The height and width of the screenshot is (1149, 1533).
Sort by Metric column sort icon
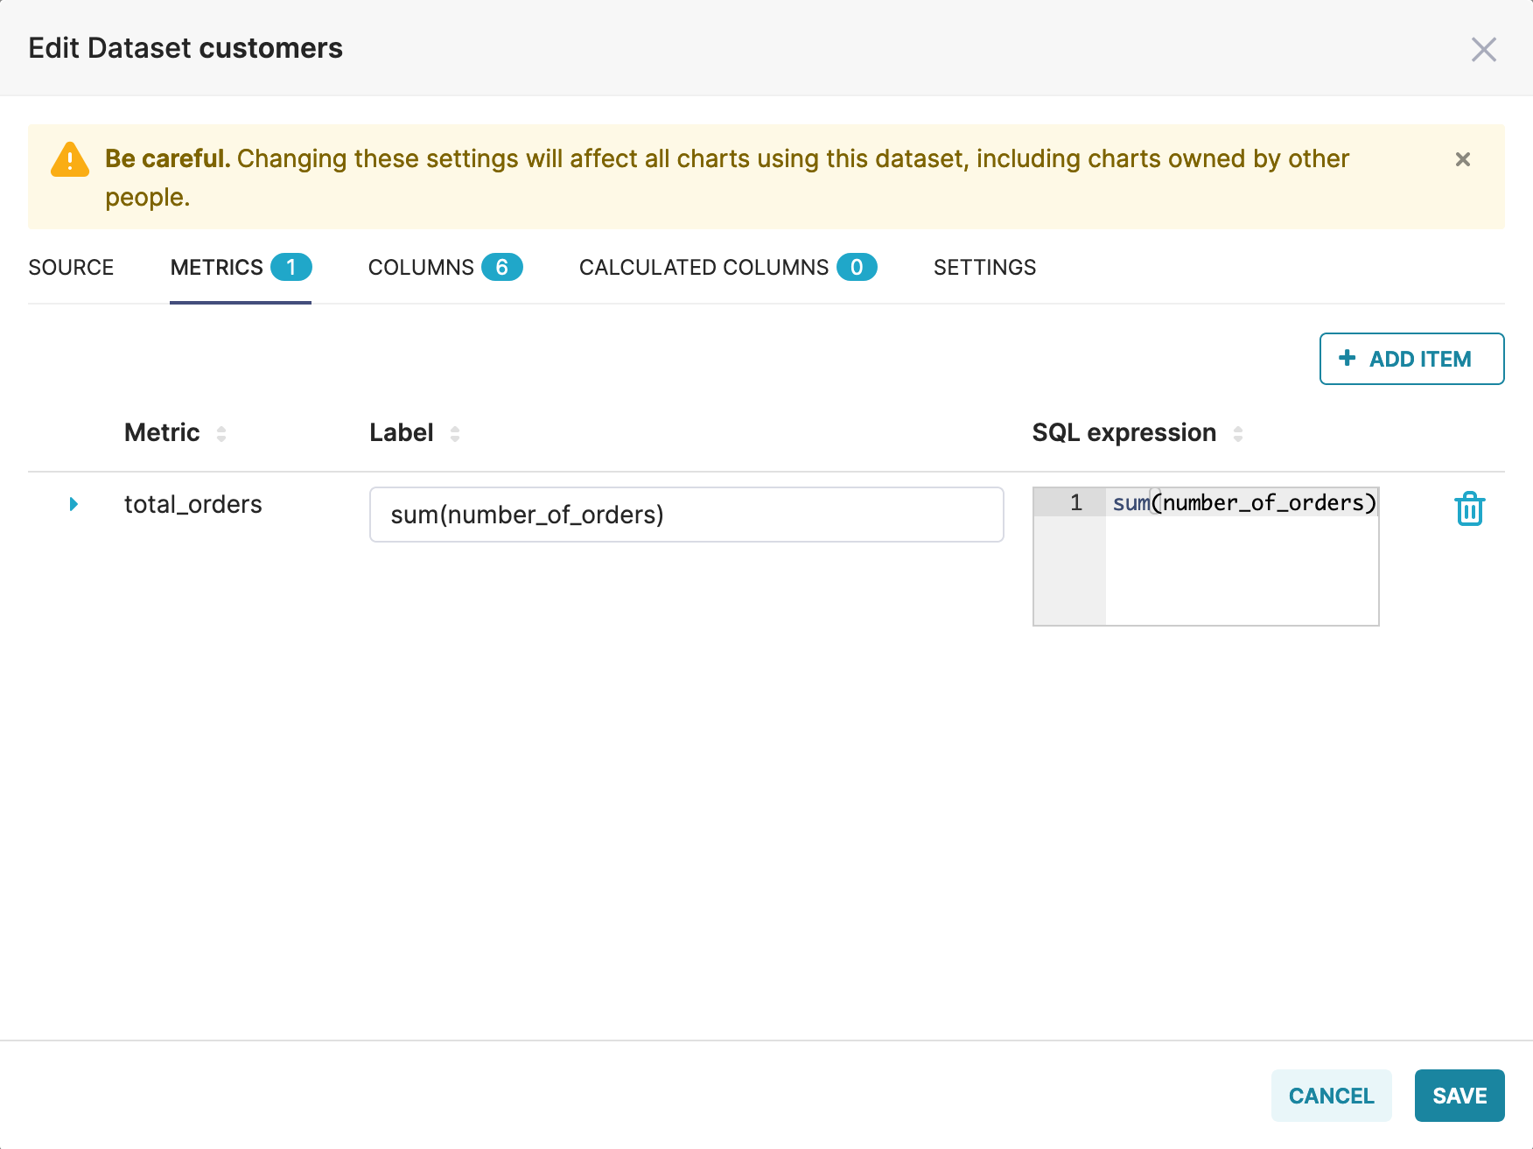click(221, 433)
